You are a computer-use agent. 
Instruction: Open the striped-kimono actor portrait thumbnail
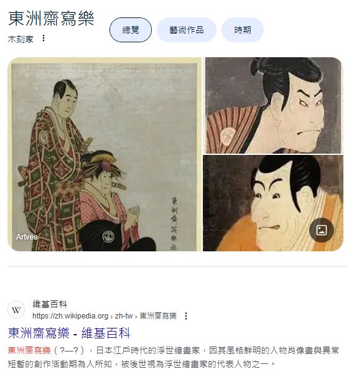click(273, 105)
